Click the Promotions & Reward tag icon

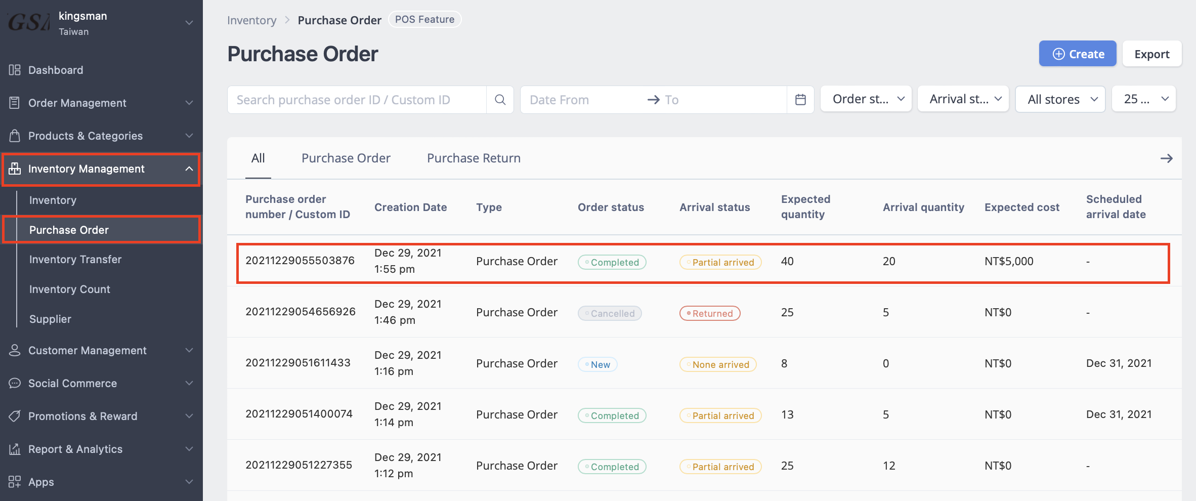[15, 416]
